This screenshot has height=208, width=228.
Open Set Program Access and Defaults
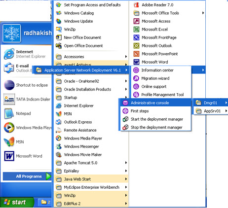(x=91, y=5)
